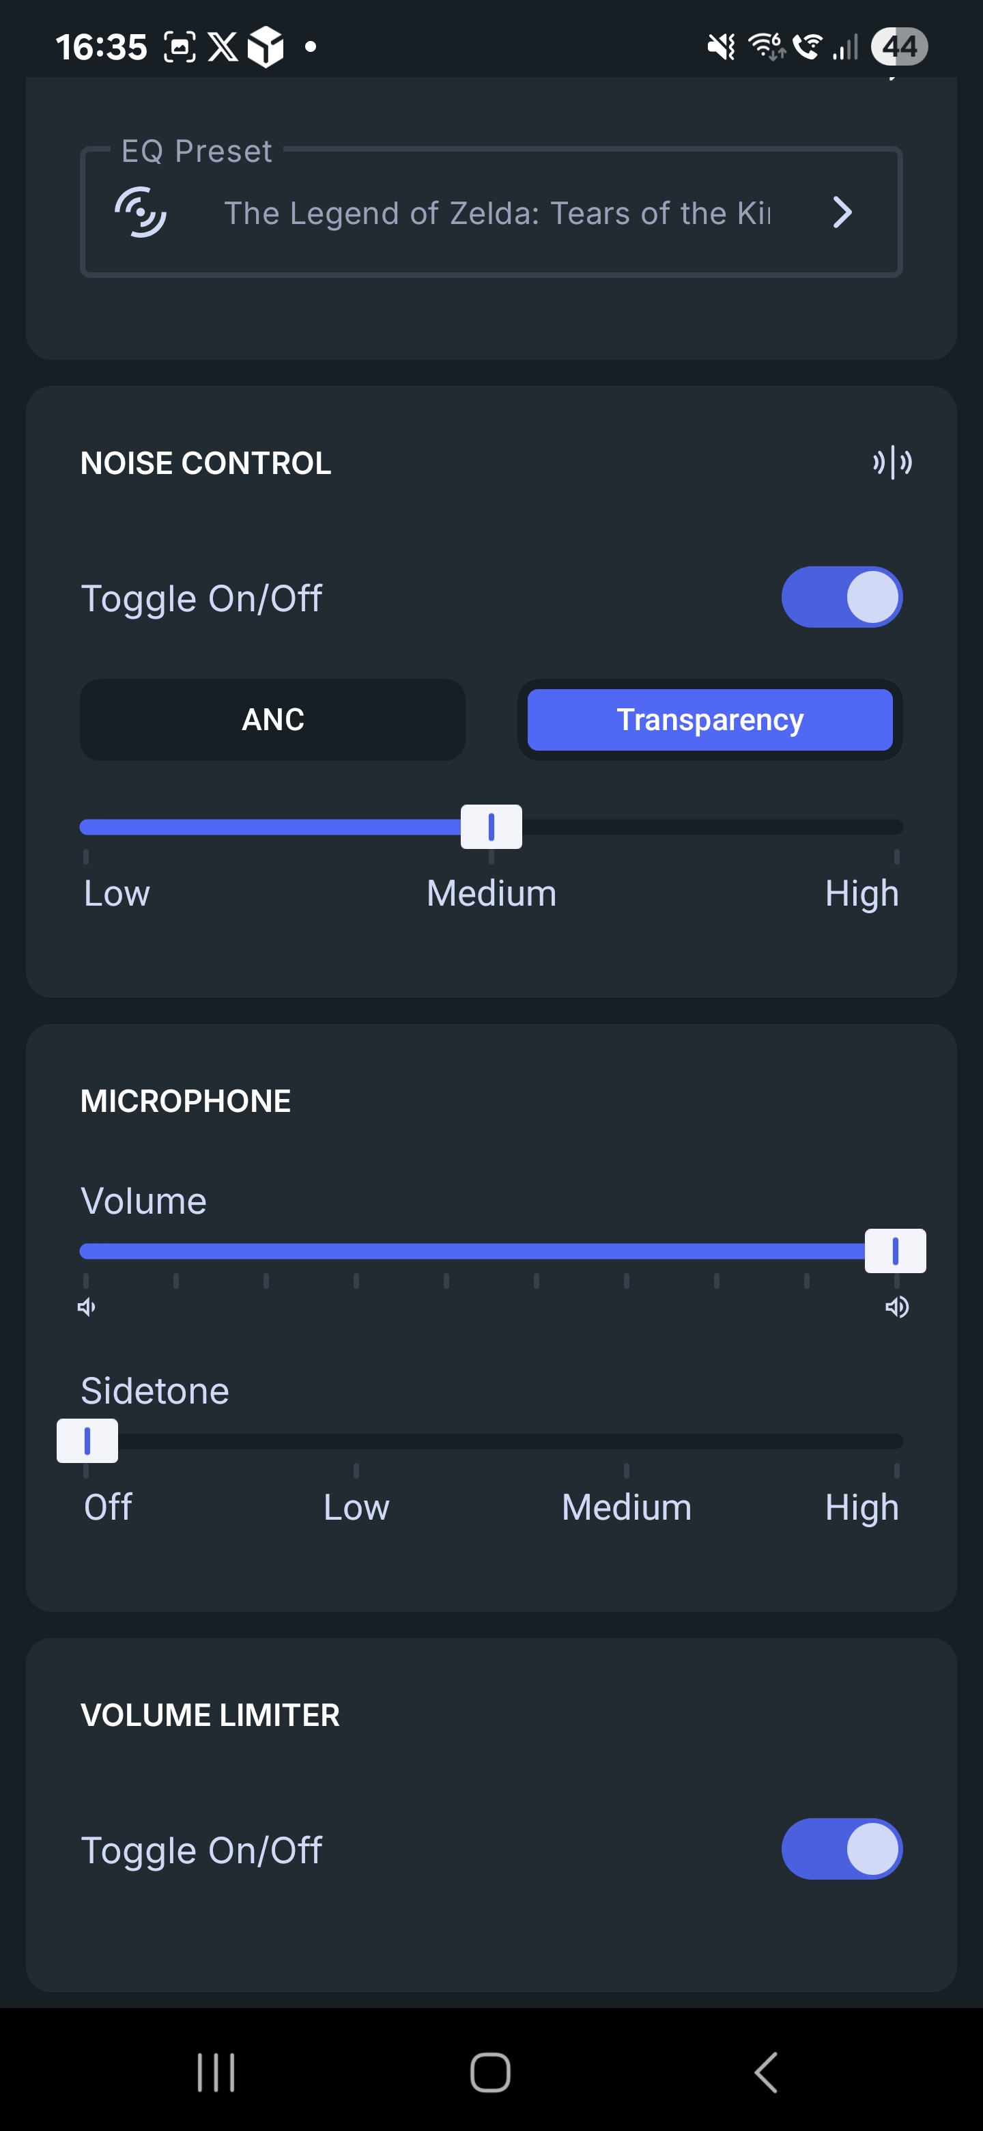This screenshot has width=983, height=2131.
Task: Tap the EQ preset sound wave icon
Action: coord(141,212)
